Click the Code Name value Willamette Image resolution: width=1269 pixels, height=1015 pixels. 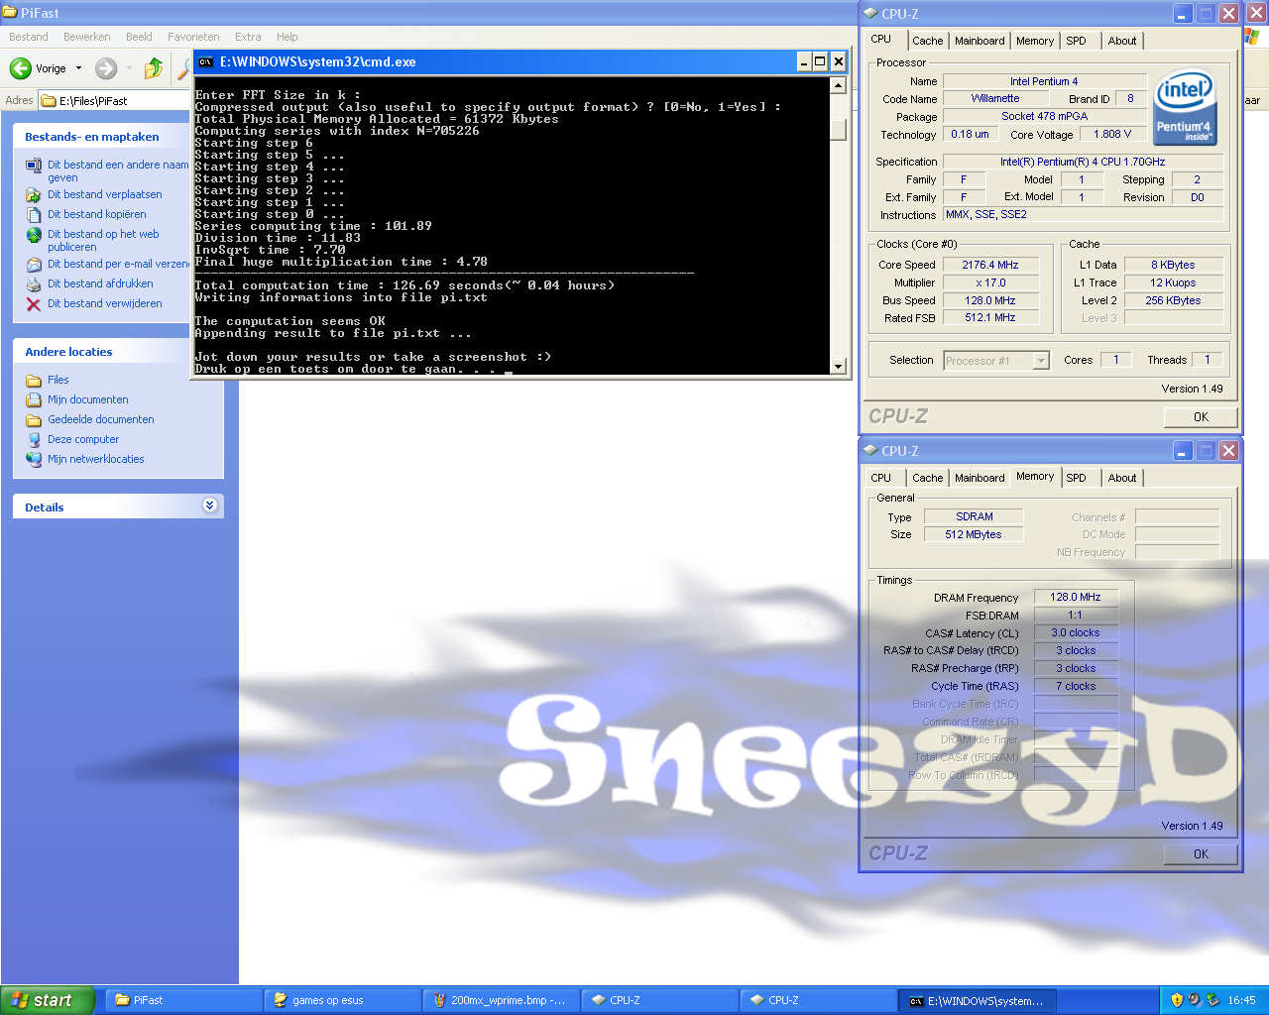pyautogui.click(x=994, y=98)
